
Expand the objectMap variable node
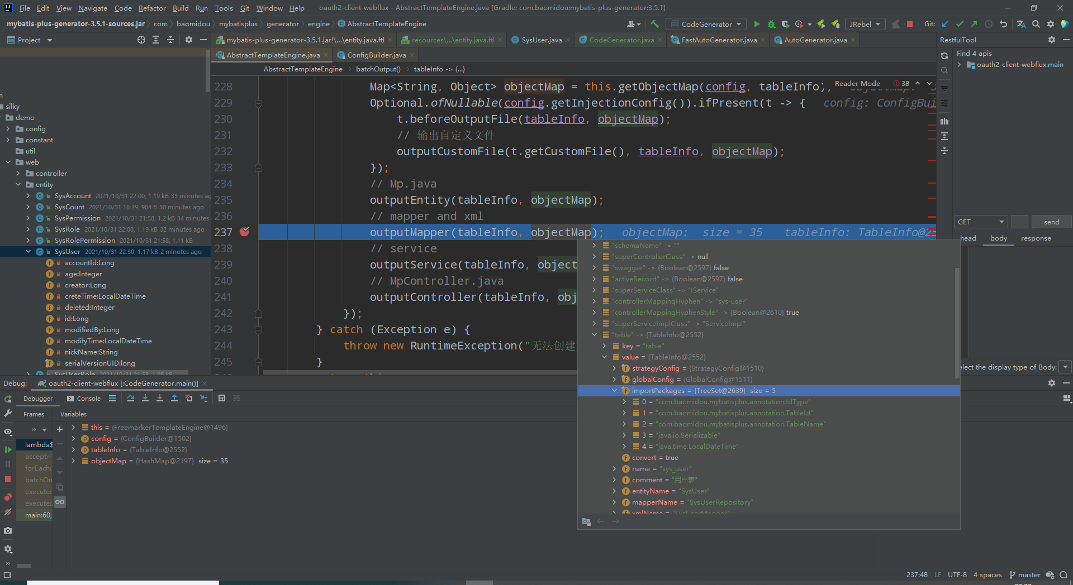coord(73,461)
